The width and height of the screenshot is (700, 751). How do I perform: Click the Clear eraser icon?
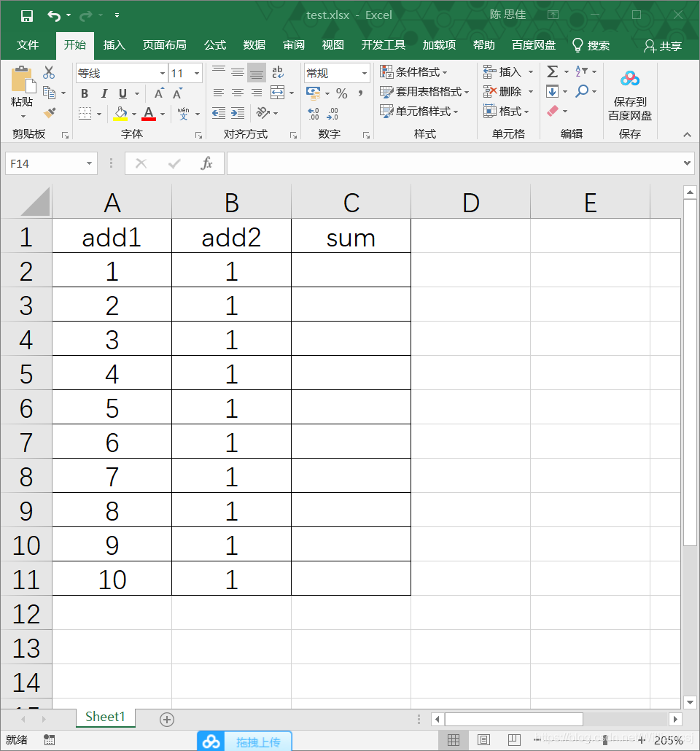point(553,111)
